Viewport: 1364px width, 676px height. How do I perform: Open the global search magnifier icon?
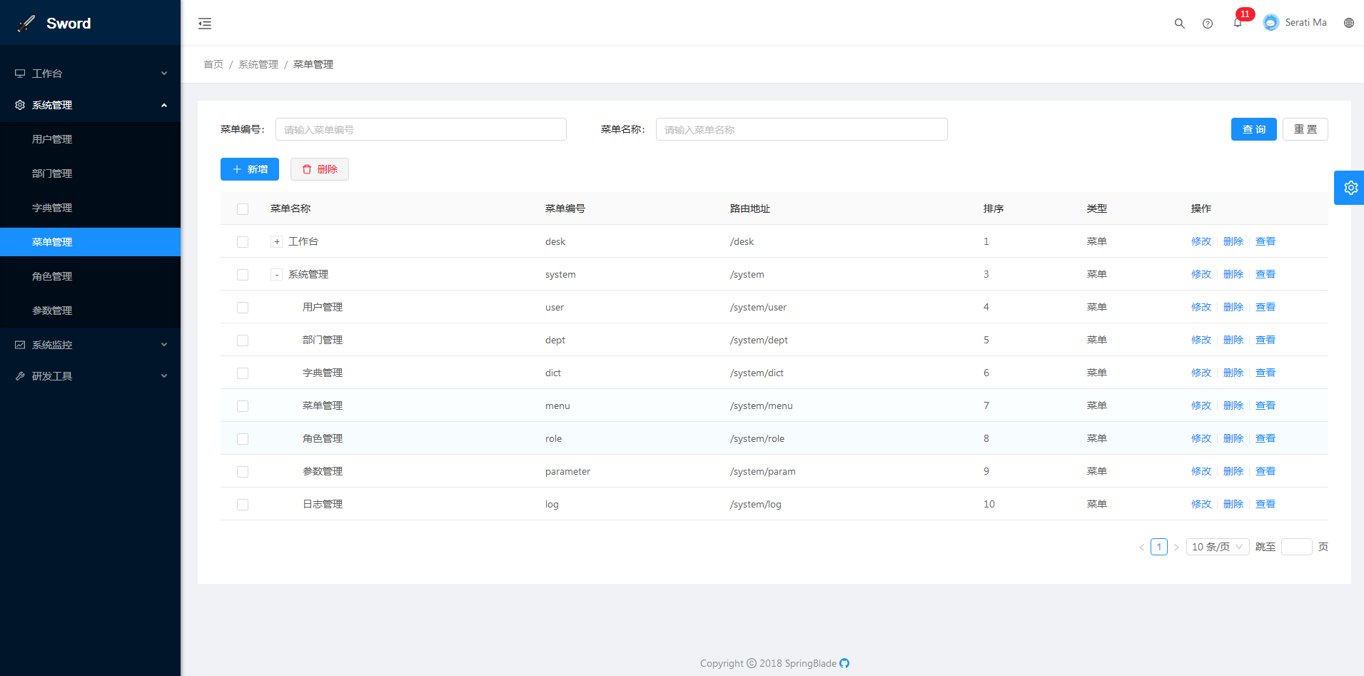(1179, 23)
